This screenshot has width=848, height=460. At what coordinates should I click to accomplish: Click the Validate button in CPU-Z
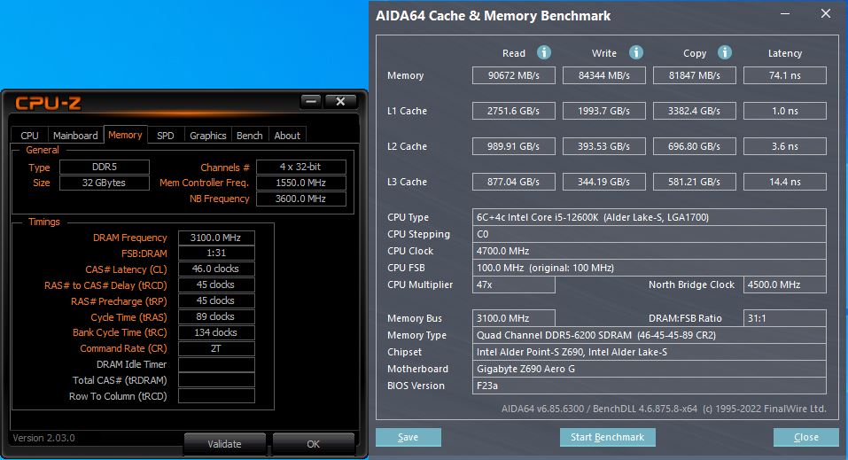[x=224, y=444]
